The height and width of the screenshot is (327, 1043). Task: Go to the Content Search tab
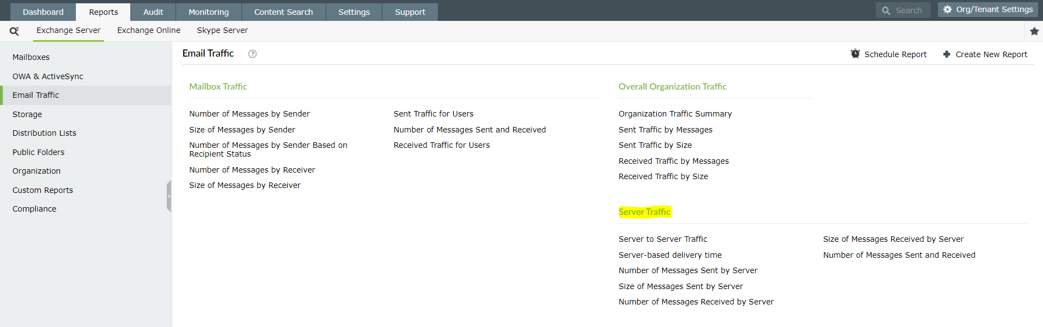[283, 12]
